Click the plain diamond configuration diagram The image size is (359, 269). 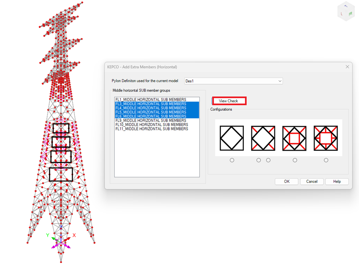click(232, 138)
